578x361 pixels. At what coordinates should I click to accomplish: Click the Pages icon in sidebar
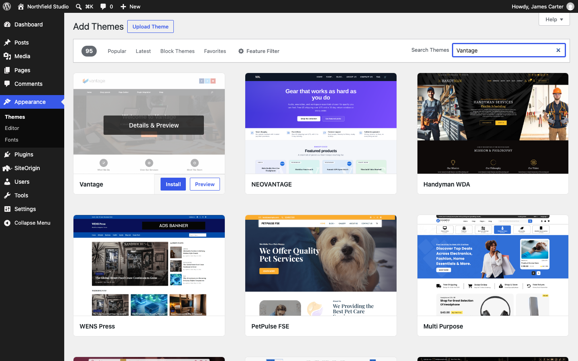(7, 70)
